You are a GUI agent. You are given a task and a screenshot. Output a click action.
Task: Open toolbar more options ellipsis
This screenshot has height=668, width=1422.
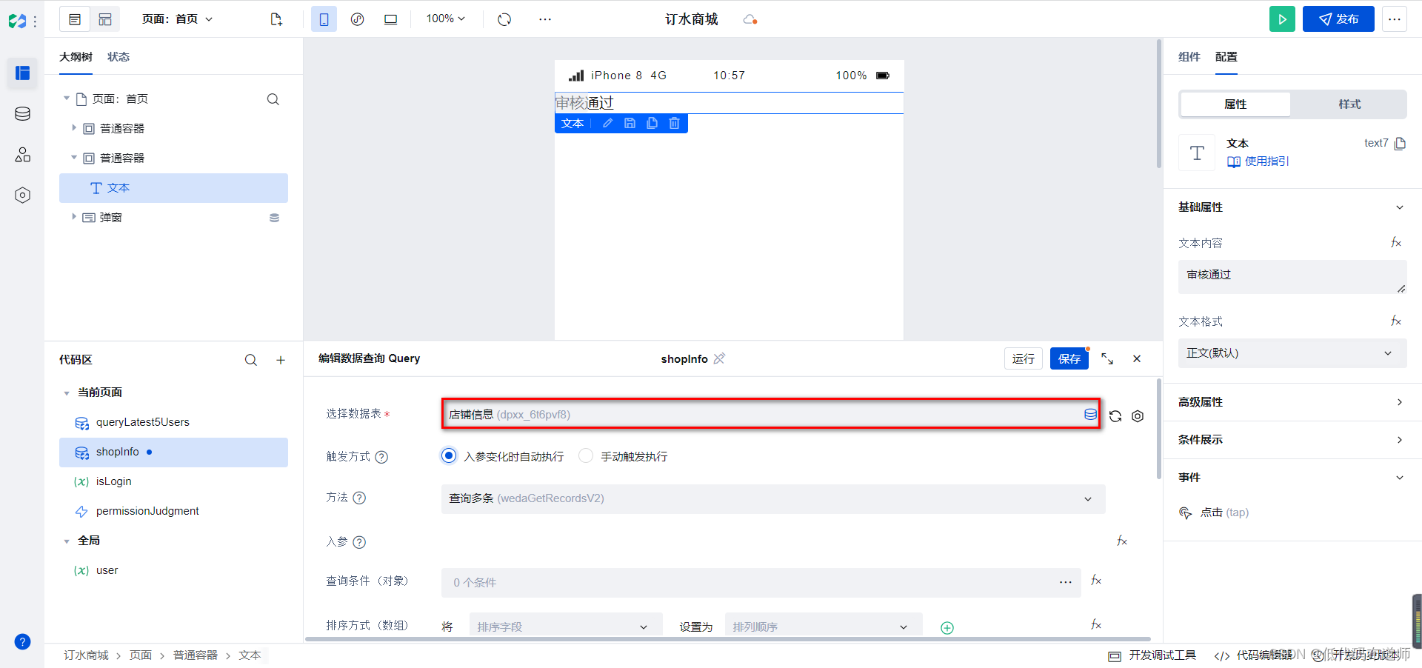click(x=545, y=19)
